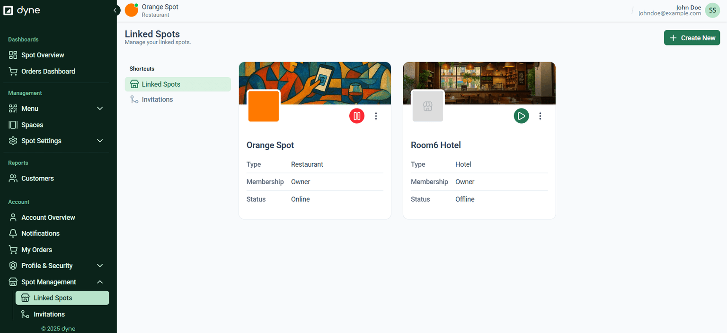727x333 pixels.
Task: Expand the Spot Settings submenu
Action: pos(100,141)
